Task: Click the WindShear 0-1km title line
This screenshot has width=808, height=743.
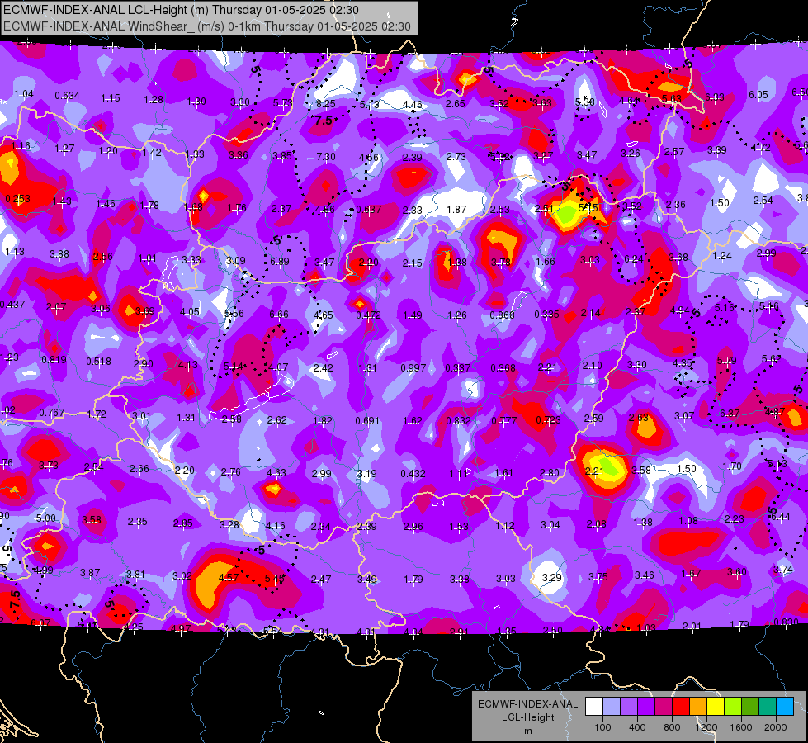Action: [207, 26]
